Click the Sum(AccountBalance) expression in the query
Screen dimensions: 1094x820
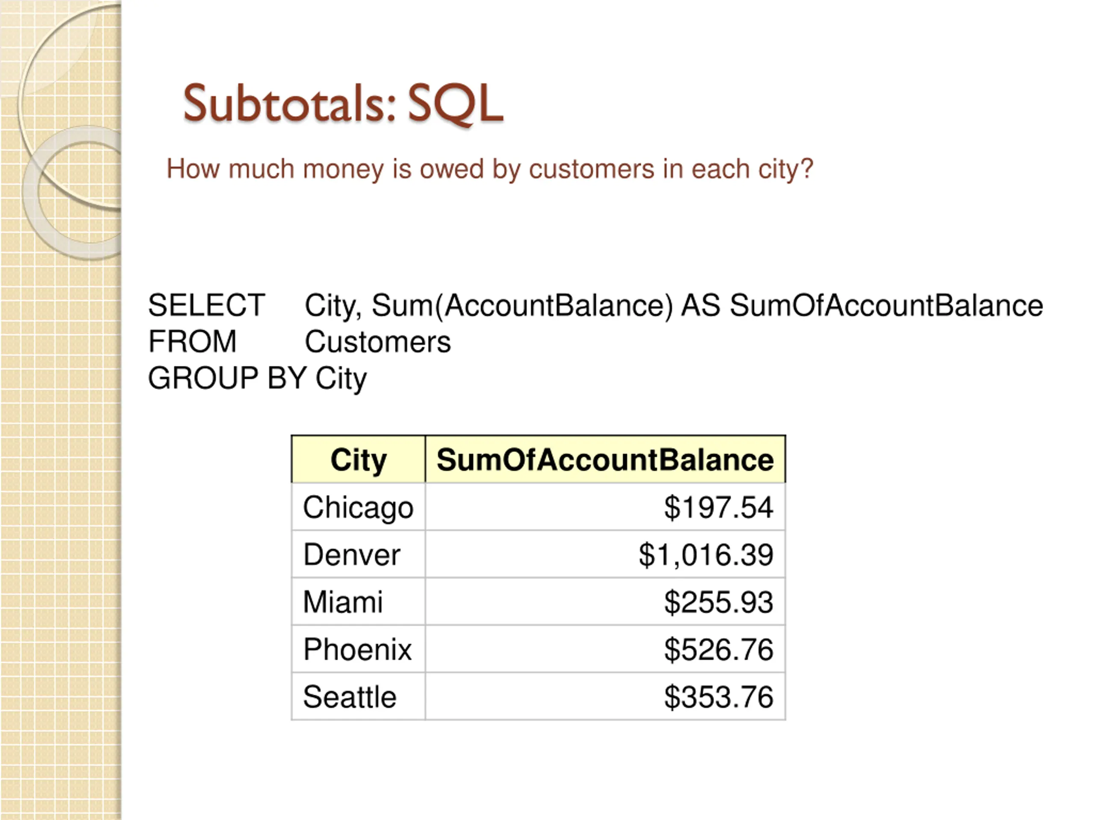tap(522, 305)
